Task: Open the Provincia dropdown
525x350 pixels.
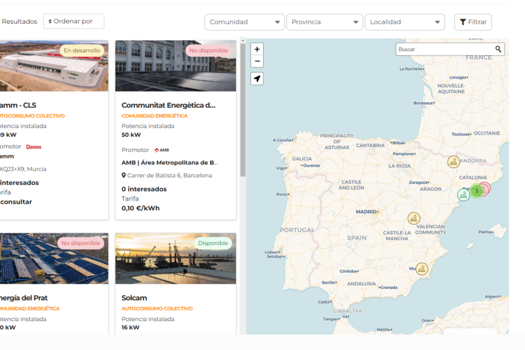Action: click(x=325, y=22)
